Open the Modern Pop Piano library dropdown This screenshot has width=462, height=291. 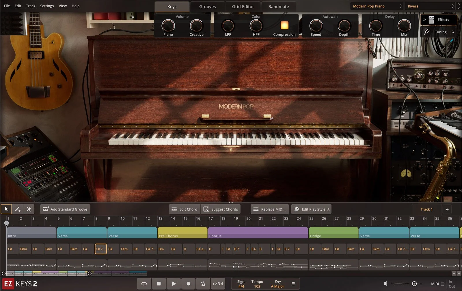tap(377, 6)
